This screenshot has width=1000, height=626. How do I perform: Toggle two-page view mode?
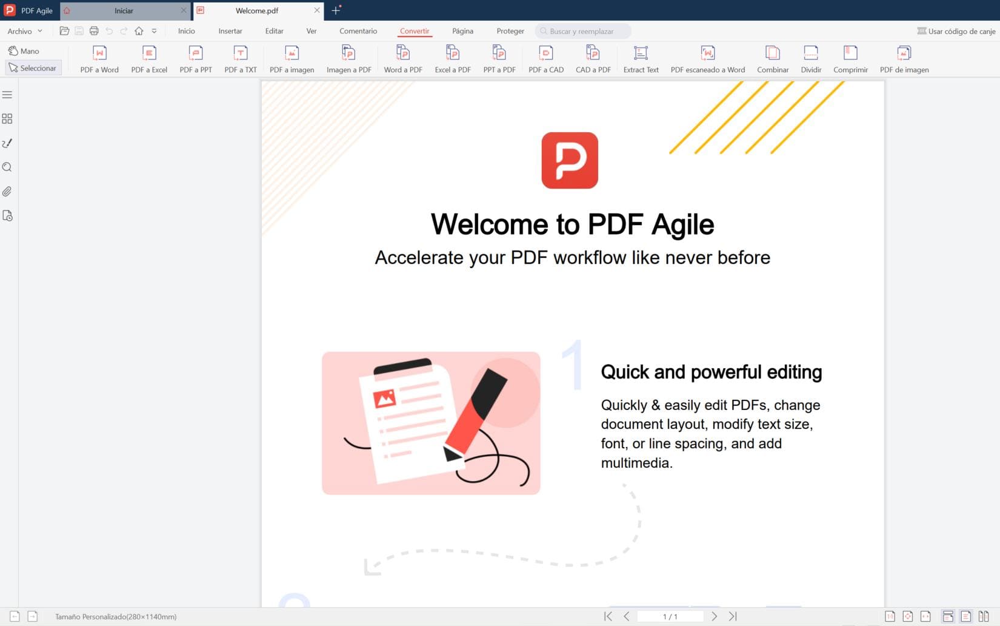pos(984,616)
